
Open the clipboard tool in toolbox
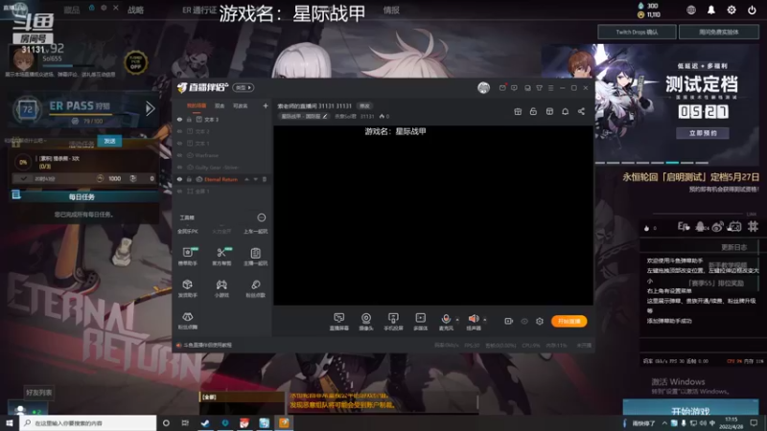pos(255,256)
